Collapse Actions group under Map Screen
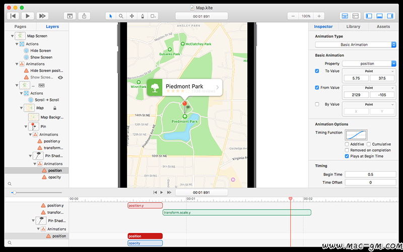403x252 pixels. pos(17,44)
